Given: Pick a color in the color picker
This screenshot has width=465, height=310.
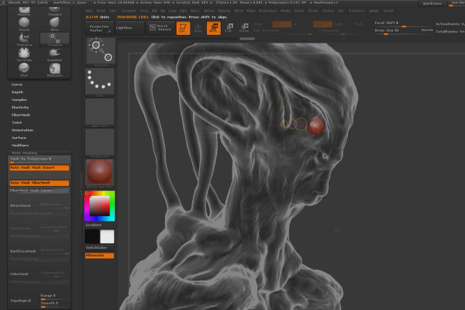Looking at the screenshot, I should (x=100, y=206).
